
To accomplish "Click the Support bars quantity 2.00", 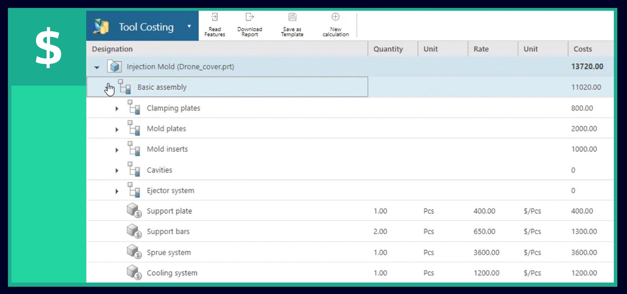I will click(x=380, y=231).
